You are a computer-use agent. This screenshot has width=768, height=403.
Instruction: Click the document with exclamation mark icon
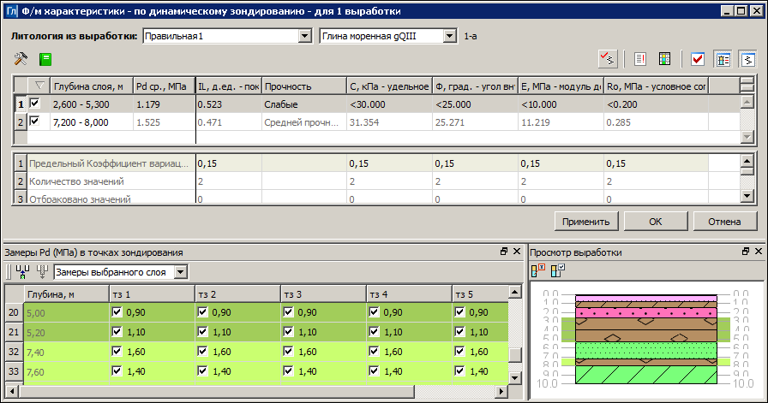tap(639, 59)
